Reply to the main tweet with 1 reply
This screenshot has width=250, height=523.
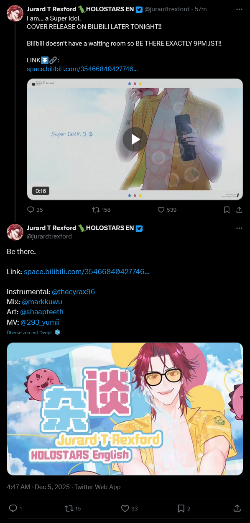point(15,508)
